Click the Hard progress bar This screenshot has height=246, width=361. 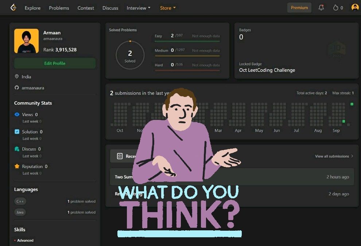pyautogui.click(x=187, y=70)
